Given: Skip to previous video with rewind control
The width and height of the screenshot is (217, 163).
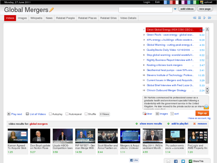Looking at the screenshot, I should pyautogui.click(x=194, y=18).
